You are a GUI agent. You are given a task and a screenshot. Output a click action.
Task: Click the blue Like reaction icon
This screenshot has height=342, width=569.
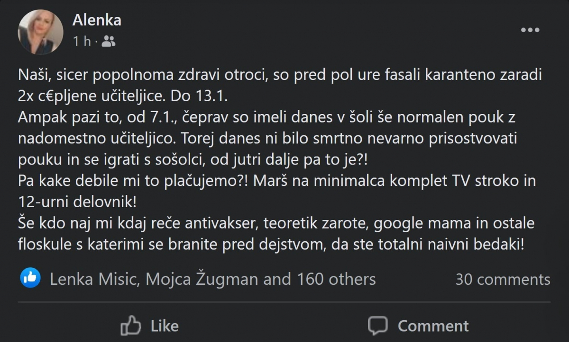coord(30,279)
